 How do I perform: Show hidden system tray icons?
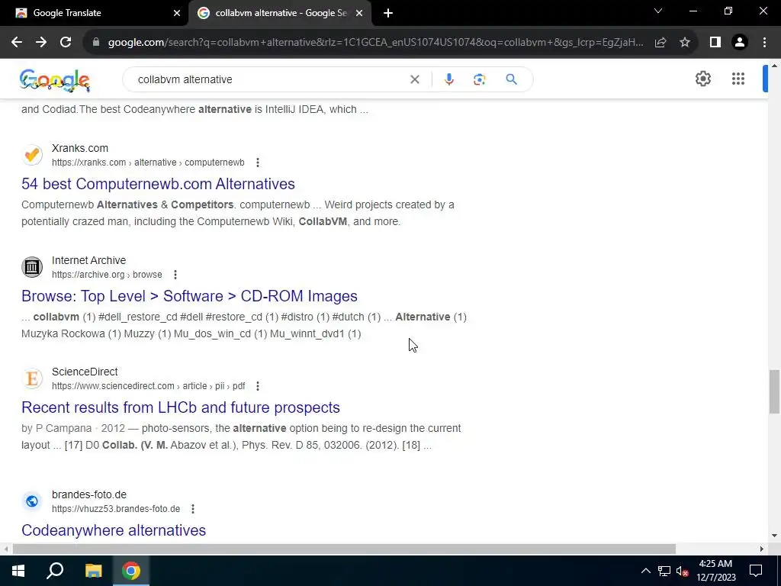coord(645,571)
